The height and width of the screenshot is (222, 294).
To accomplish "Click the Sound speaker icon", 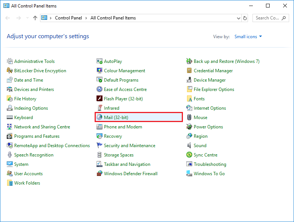I will coord(189,145).
